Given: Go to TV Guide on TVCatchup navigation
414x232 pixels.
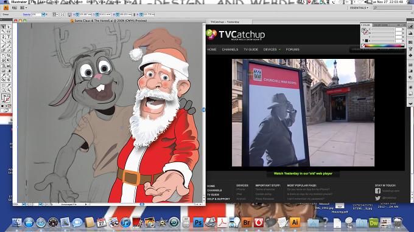Looking at the screenshot, I should pos(251,50).
